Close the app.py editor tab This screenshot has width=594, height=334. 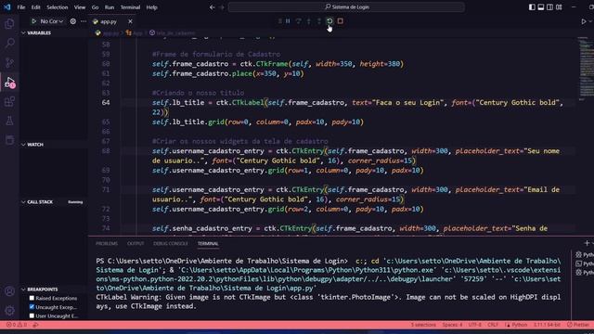click(x=130, y=21)
